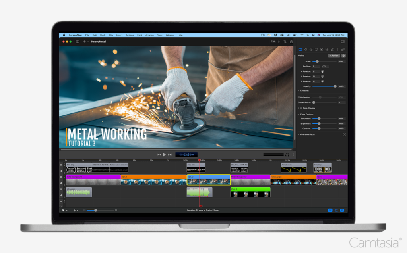Open the Annotations pencil panel icon
The height and width of the screenshot is (253, 407).
332,49
